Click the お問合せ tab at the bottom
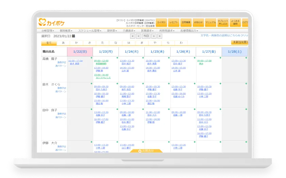 point(146,151)
